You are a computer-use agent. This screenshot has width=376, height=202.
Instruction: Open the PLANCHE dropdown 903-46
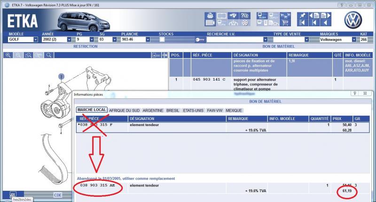148,39
